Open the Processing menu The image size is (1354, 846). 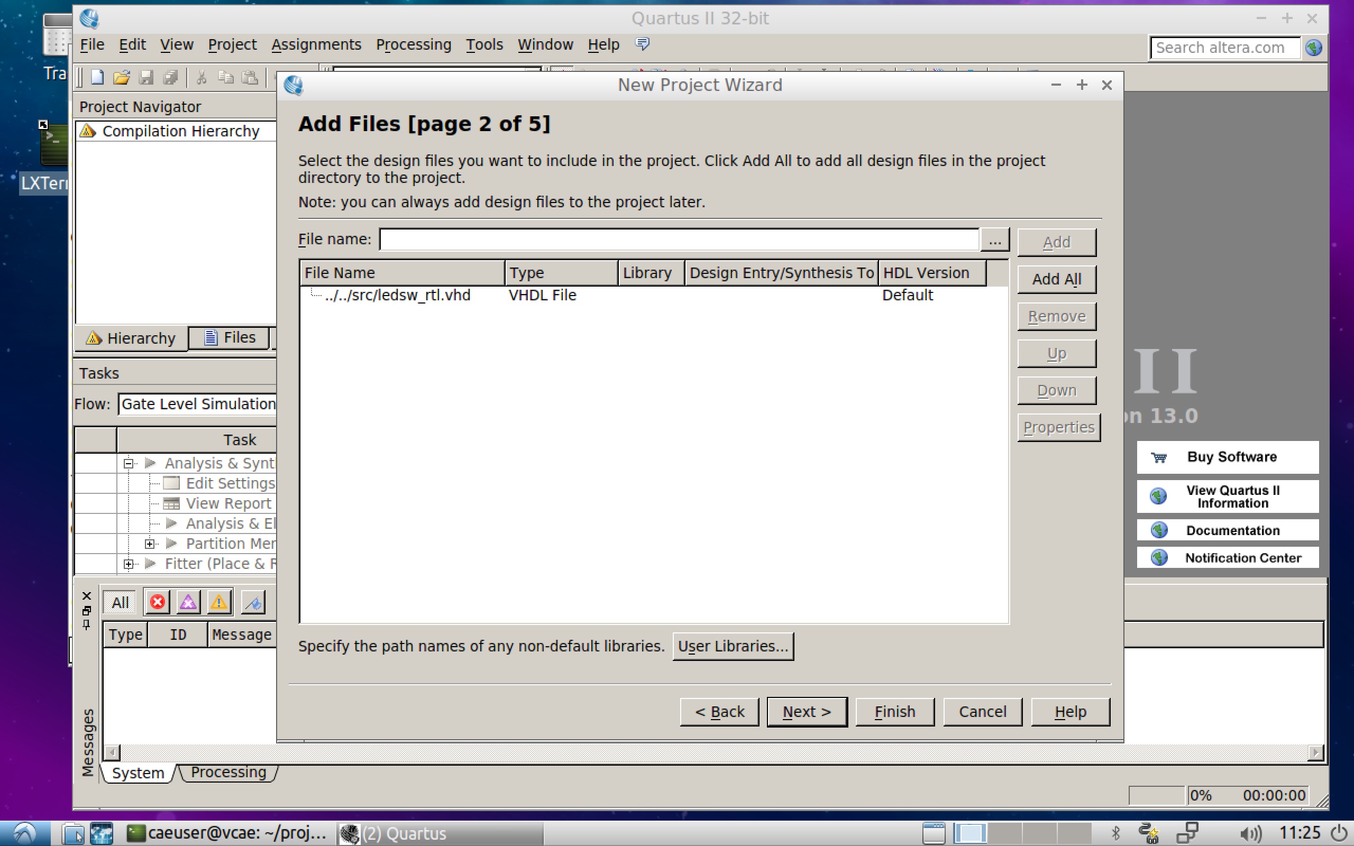pyautogui.click(x=414, y=44)
